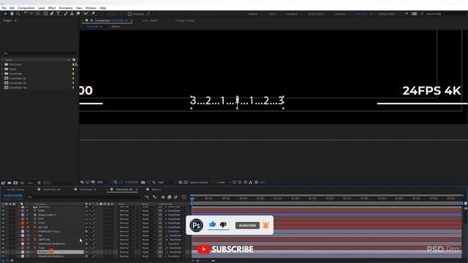The height and width of the screenshot is (263, 468).
Task: Open the Composition menu
Action: [x=26, y=8]
